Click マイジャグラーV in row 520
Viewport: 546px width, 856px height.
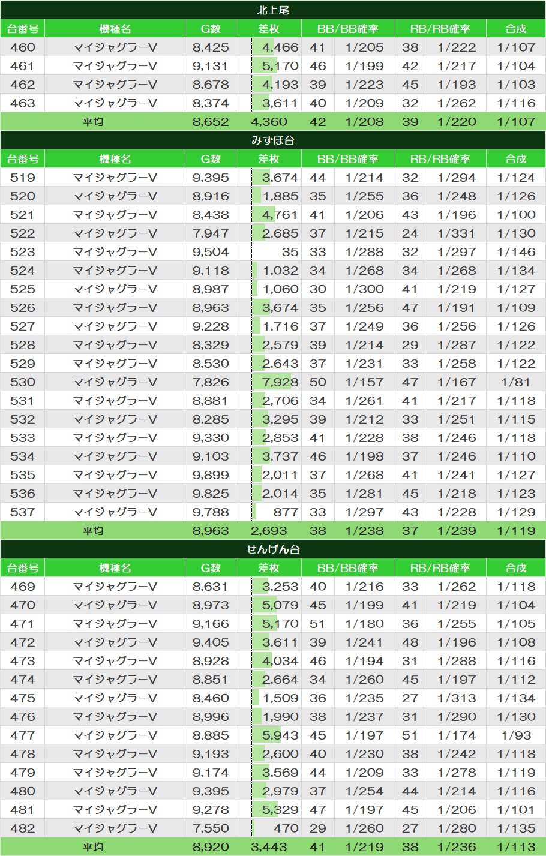(115, 196)
